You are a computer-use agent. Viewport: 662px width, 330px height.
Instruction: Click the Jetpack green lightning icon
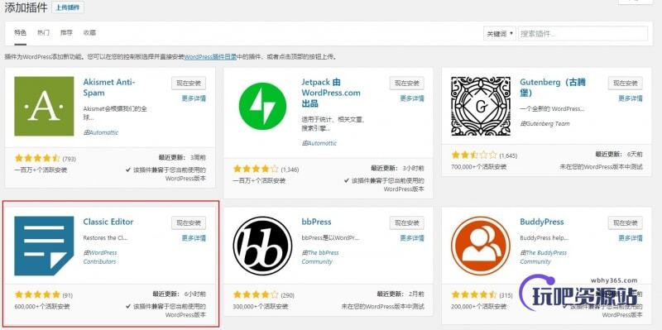[x=262, y=107]
